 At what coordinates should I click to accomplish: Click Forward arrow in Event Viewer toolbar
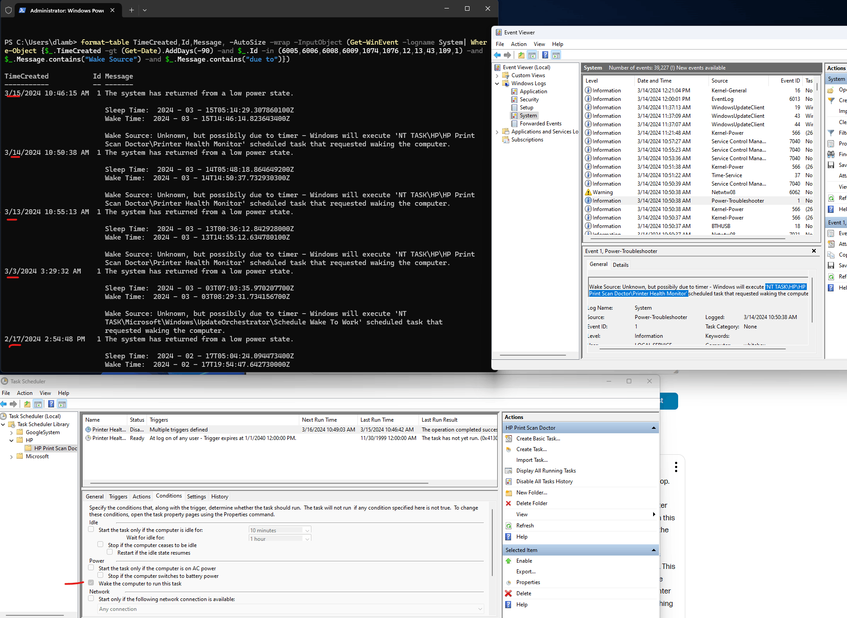tap(507, 55)
